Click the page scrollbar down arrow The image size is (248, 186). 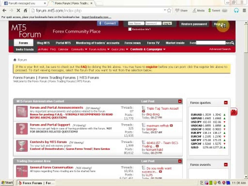[x=246, y=177]
